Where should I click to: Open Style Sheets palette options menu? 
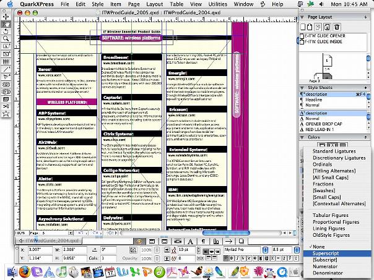coord(365,88)
